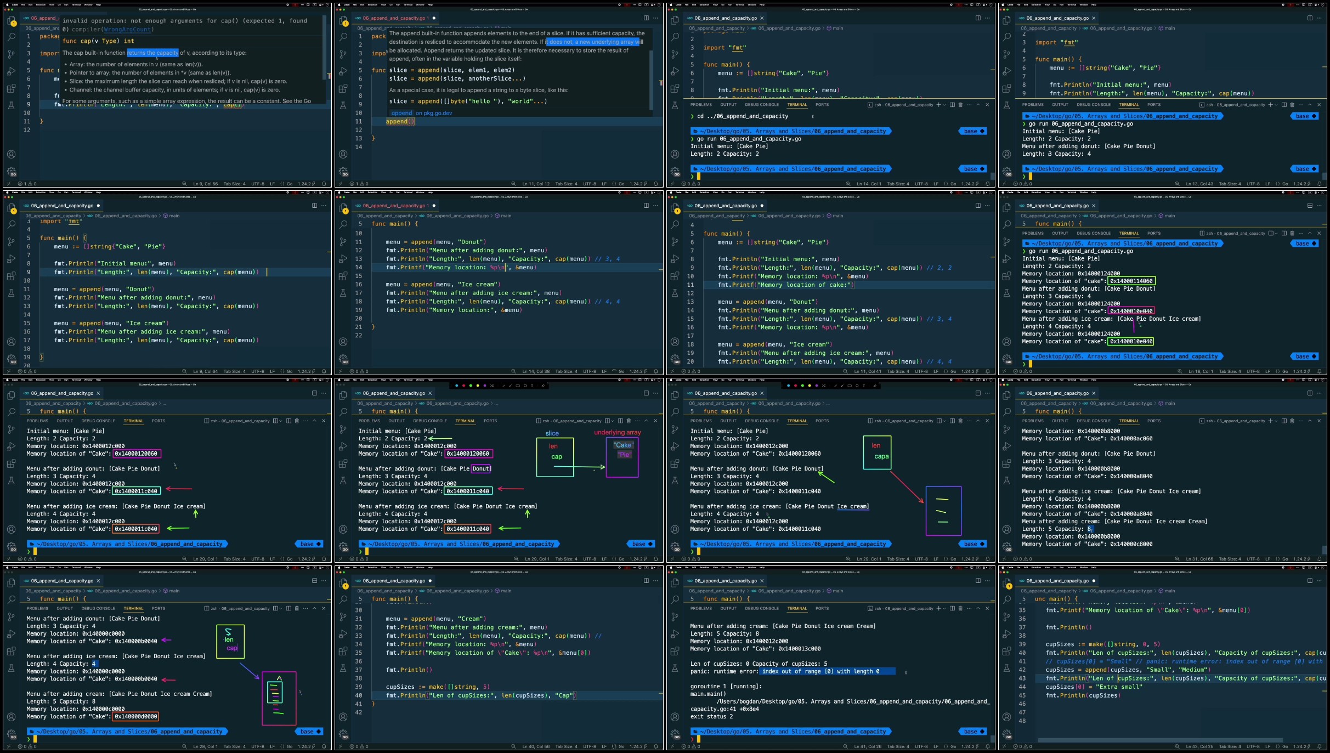The width and height of the screenshot is (1330, 753).
Task: Click cursor position 'Ln 41, Col 26' in status bar
Action: (868, 746)
